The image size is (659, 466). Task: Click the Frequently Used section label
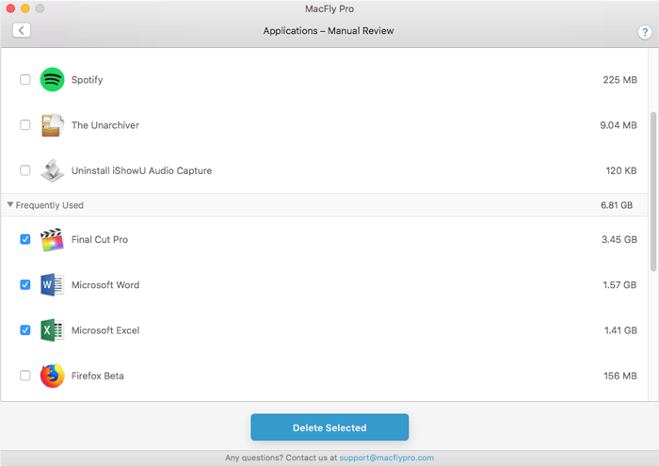pyautogui.click(x=50, y=205)
